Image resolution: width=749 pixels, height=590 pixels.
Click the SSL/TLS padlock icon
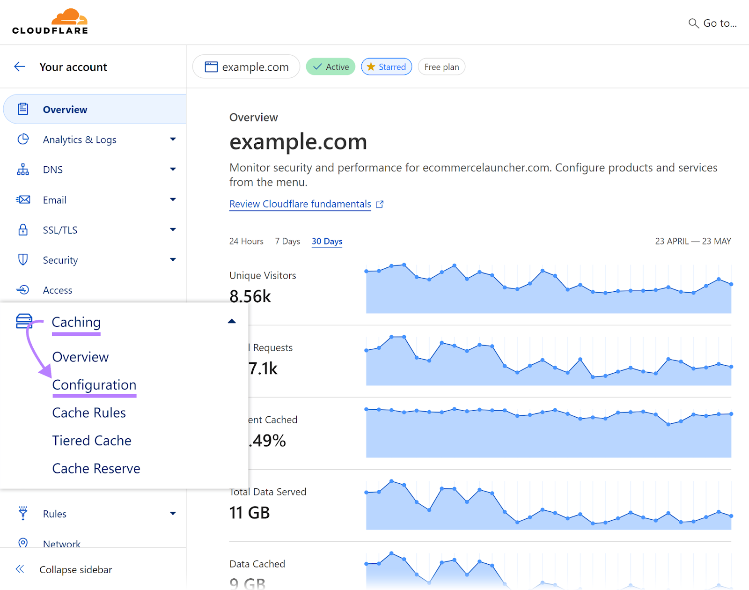tap(23, 229)
